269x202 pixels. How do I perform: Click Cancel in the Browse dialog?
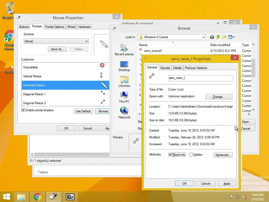tap(248, 128)
